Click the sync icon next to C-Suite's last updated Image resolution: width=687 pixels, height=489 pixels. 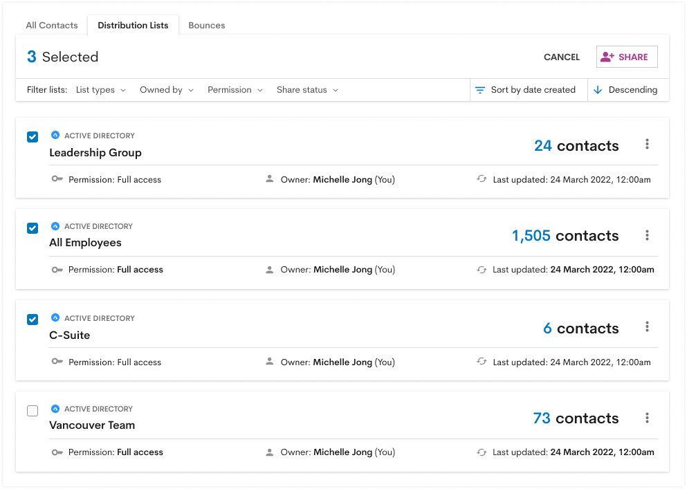click(482, 362)
